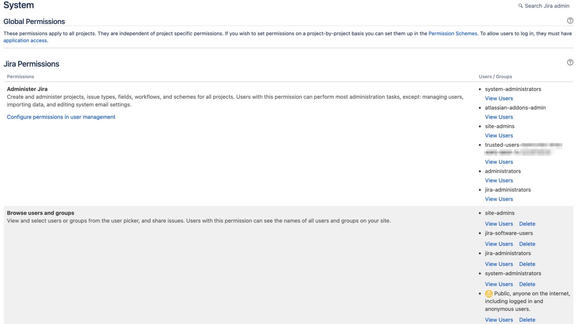Image resolution: width=578 pixels, height=324 pixels.
Task: Delete jira-administrators from Browse users permission
Action: point(527,264)
